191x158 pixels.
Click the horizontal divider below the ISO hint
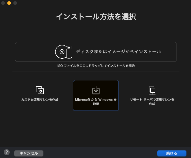click(96, 71)
